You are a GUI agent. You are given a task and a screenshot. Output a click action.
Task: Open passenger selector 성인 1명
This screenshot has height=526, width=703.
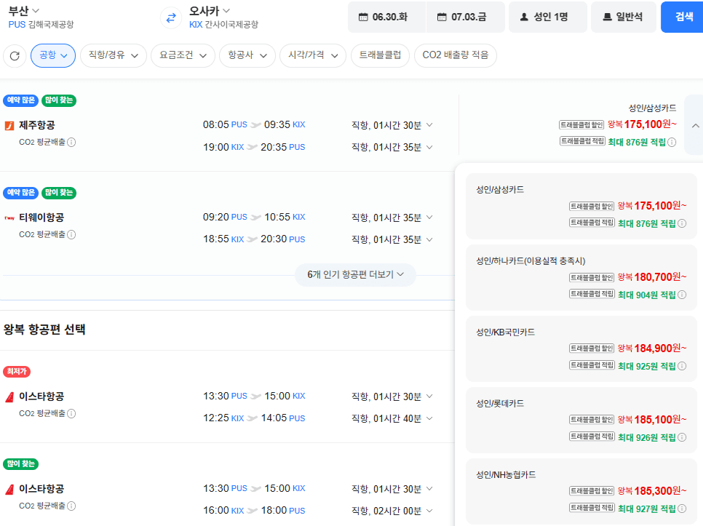pyautogui.click(x=547, y=17)
